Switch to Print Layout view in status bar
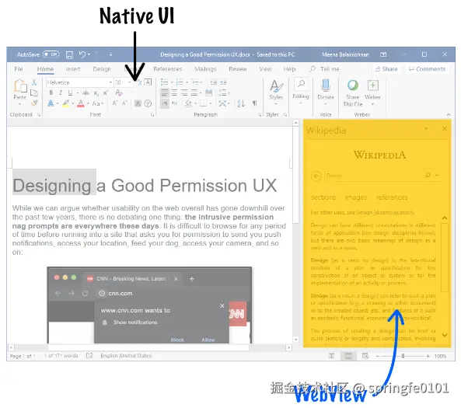 [x=348, y=356]
